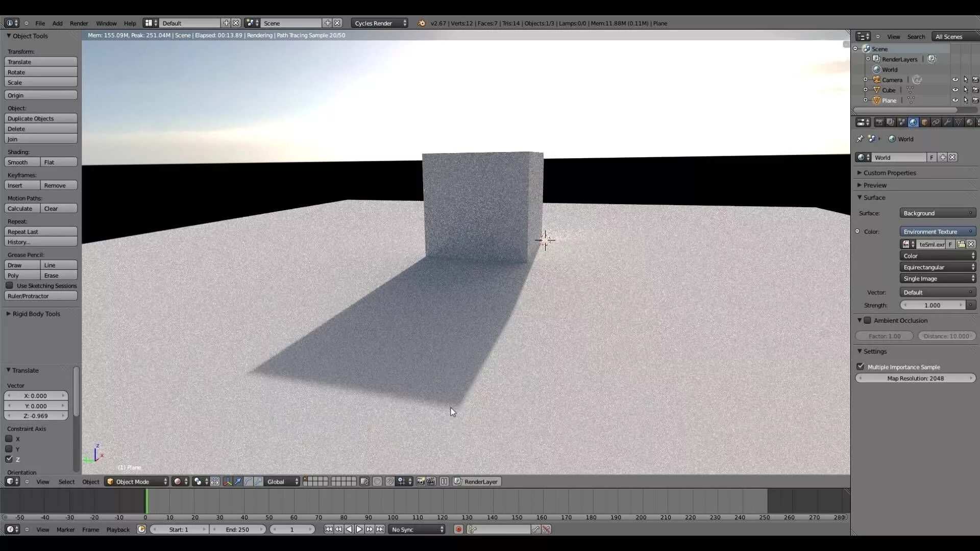Open the Equirectangular projection dropdown
Screen dimensions: 980x551
[x=938, y=267]
